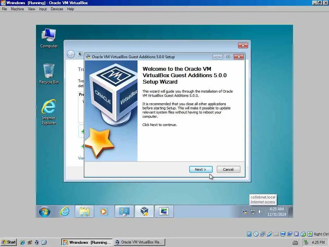Launch Internet Explorer from host quick launch

22,242
